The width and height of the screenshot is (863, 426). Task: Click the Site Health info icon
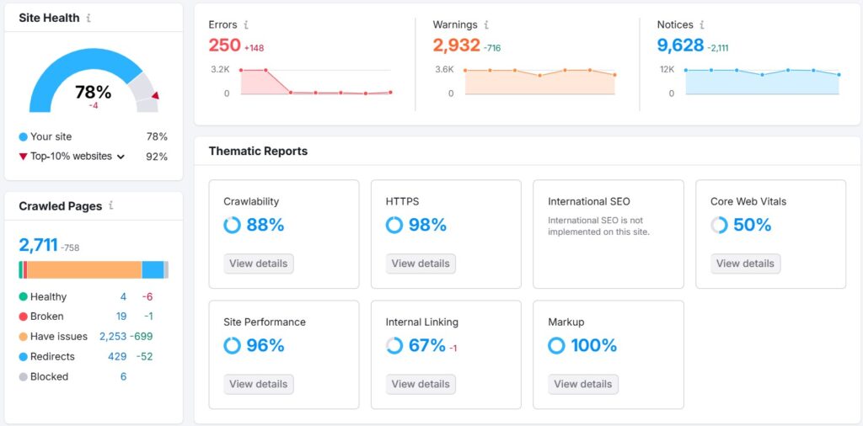tap(88, 18)
